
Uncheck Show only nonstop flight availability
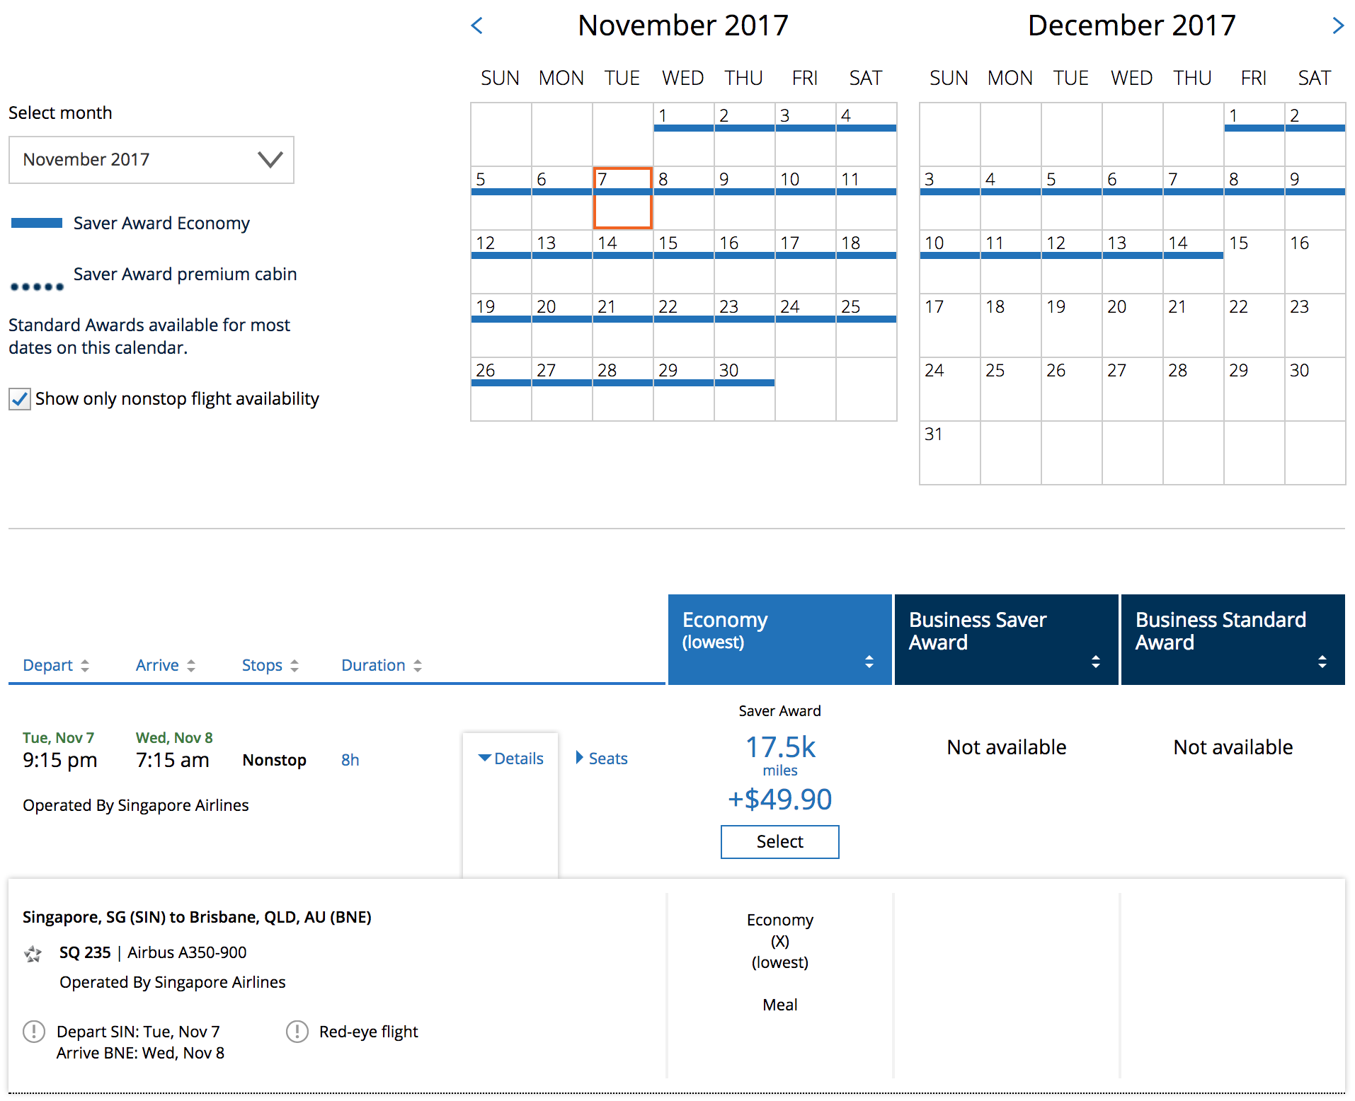click(x=20, y=399)
